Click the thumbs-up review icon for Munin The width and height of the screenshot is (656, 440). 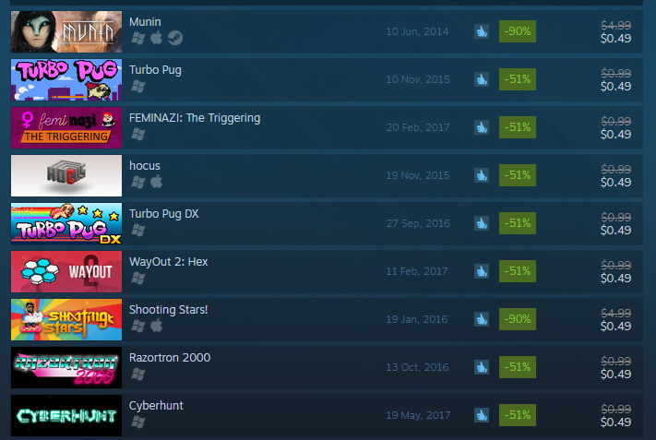482,31
